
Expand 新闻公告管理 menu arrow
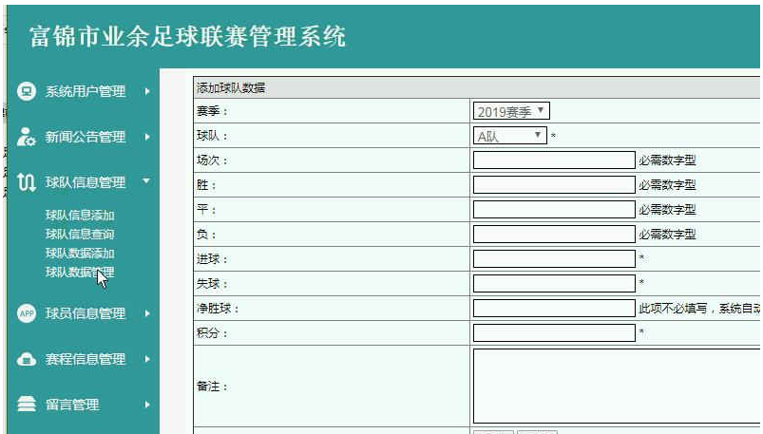click(x=147, y=137)
